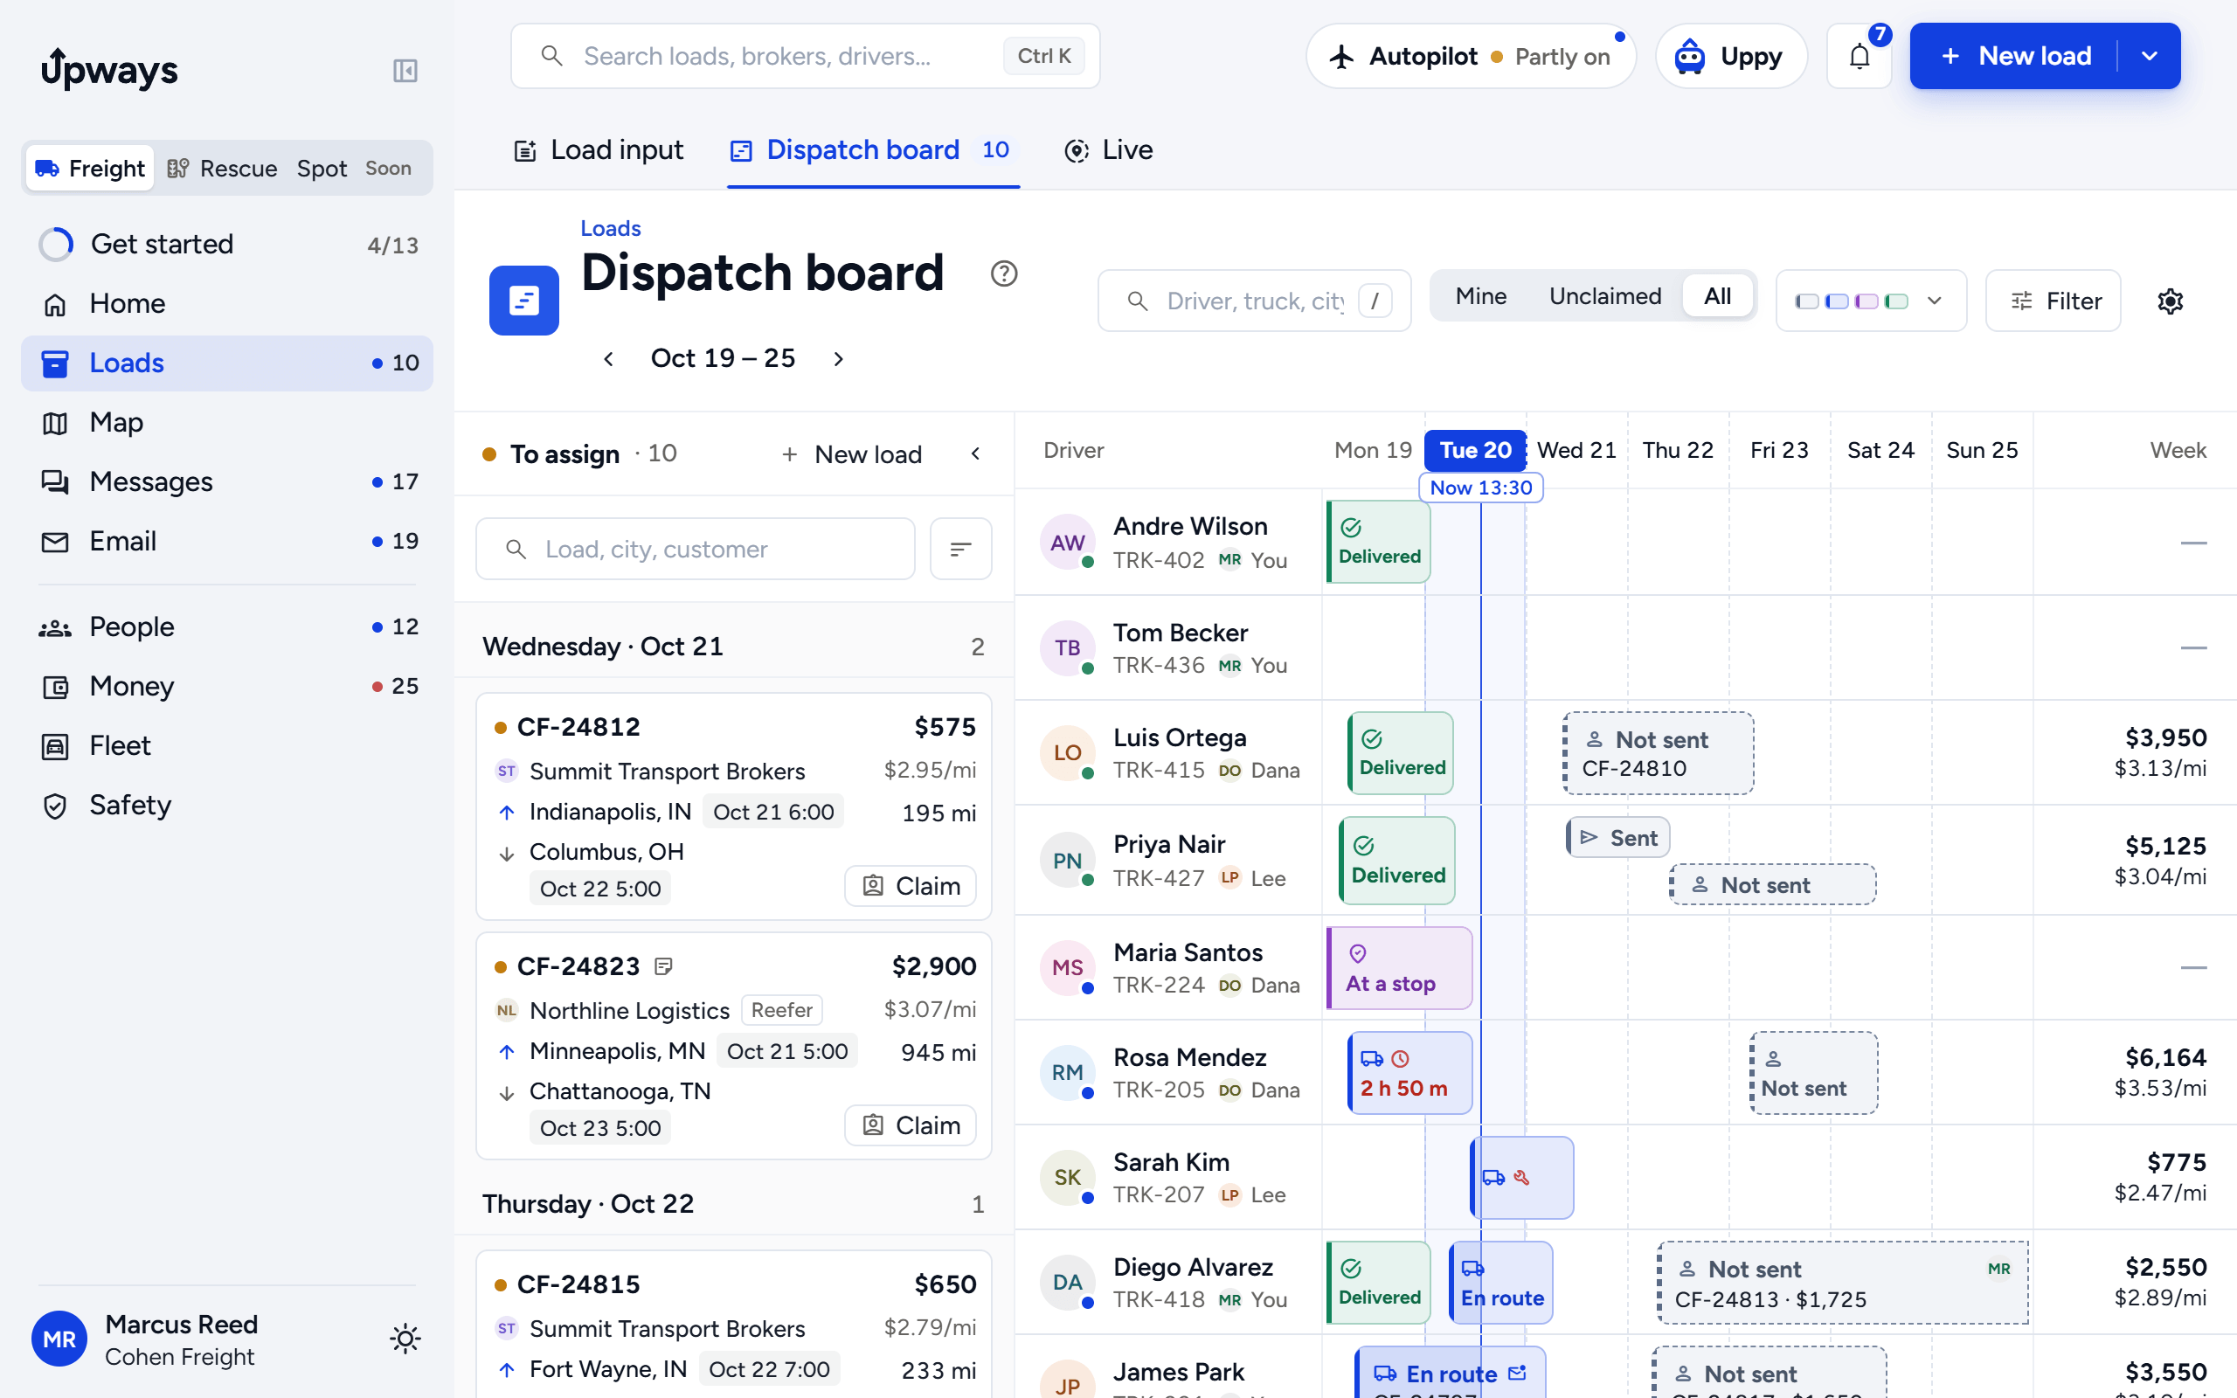This screenshot has width=2237, height=1398.
Task: Open the sort icon in To assign
Action: (960, 550)
